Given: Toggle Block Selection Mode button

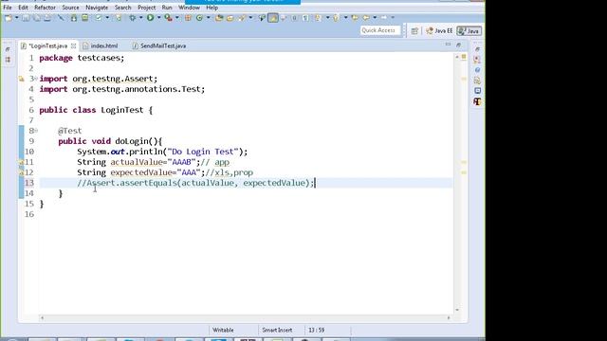Looking at the screenshot, I should [x=294, y=18].
